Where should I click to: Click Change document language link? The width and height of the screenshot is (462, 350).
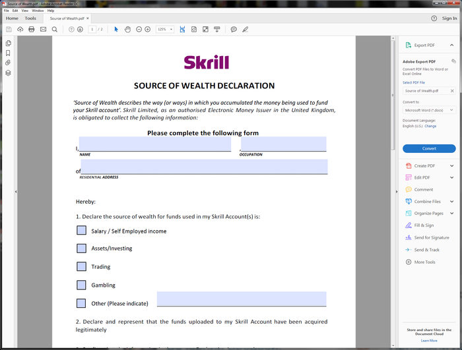coord(430,126)
